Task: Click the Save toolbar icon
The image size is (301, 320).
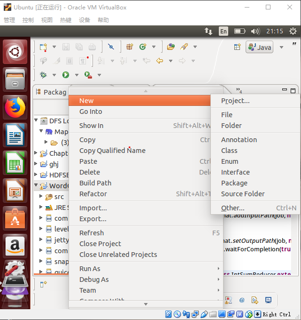Action: (x=66, y=47)
